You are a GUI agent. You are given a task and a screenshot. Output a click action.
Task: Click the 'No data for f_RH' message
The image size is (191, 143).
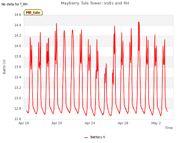15,4
